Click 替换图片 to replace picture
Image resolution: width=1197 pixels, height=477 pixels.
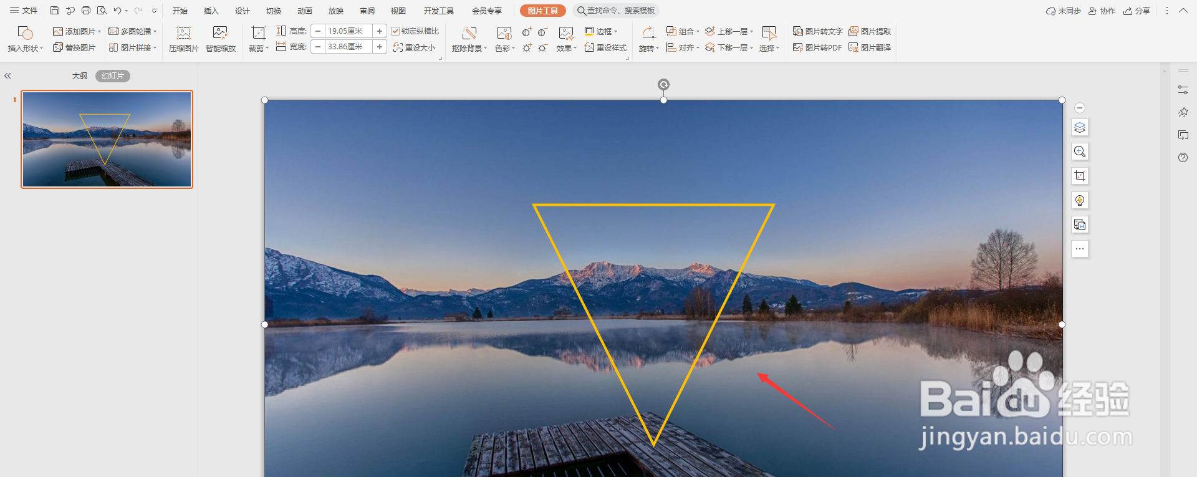pos(74,47)
